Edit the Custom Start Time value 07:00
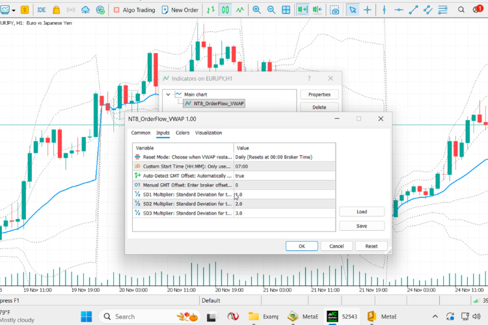488x325 pixels. pos(284,166)
